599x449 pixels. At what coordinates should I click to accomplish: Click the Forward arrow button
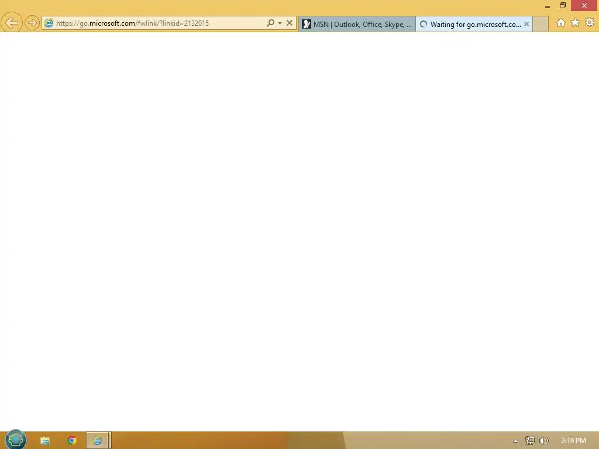pyautogui.click(x=32, y=23)
